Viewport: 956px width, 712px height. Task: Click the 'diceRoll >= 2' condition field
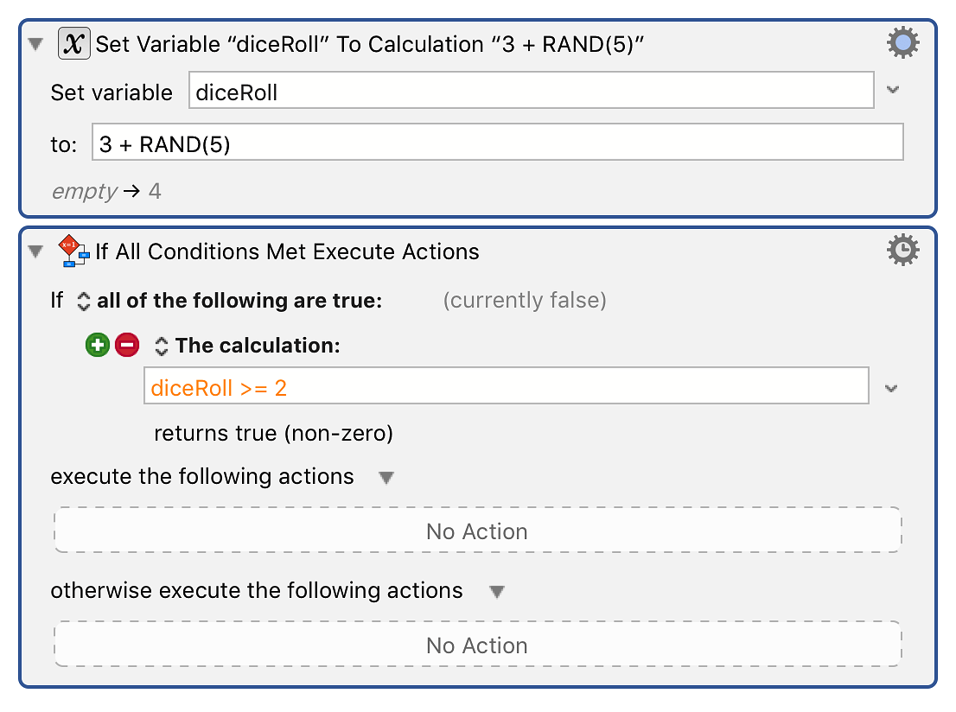tap(506, 385)
